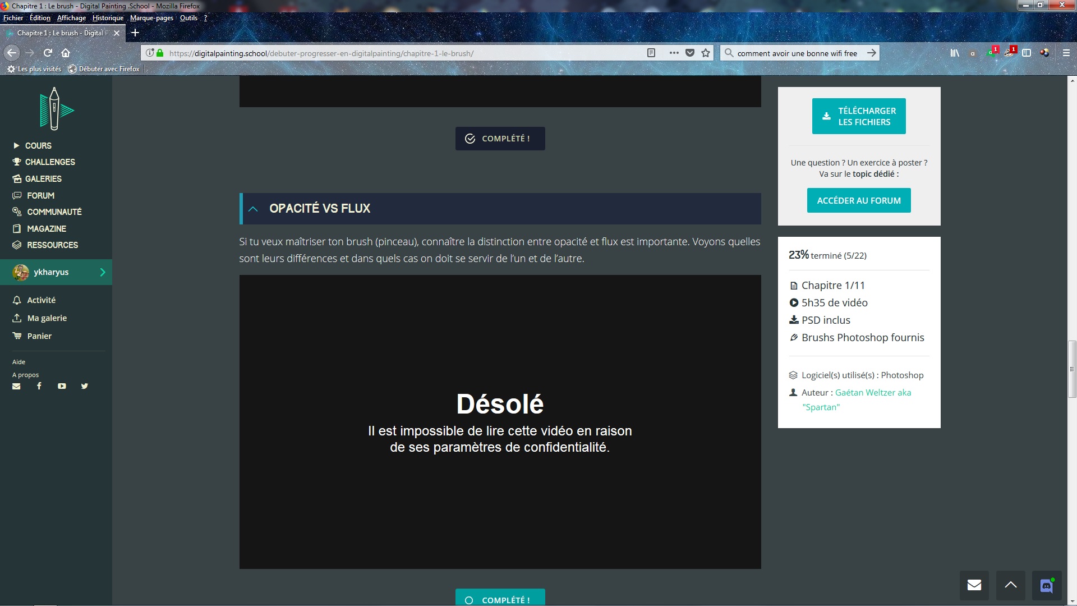Image resolution: width=1077 pixels, height=606 pixels.
Task: Open the Marque-pages menu
Action: (x=151, y=18)
